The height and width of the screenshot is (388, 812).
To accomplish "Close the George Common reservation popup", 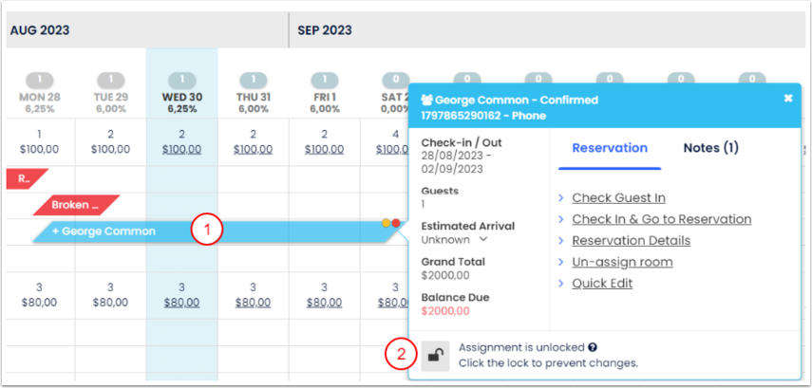I will [x=787, y=98].
